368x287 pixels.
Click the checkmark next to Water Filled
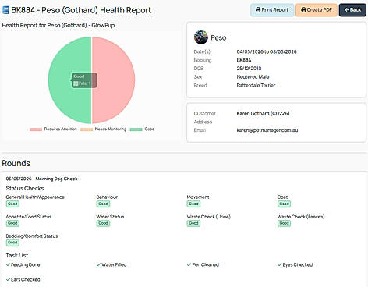98,264
